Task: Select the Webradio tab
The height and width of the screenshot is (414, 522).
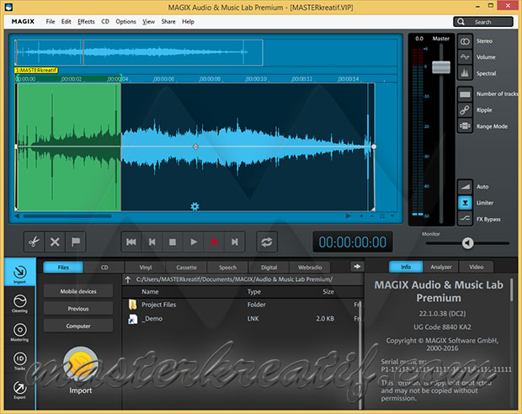Action: click(310, 268)
